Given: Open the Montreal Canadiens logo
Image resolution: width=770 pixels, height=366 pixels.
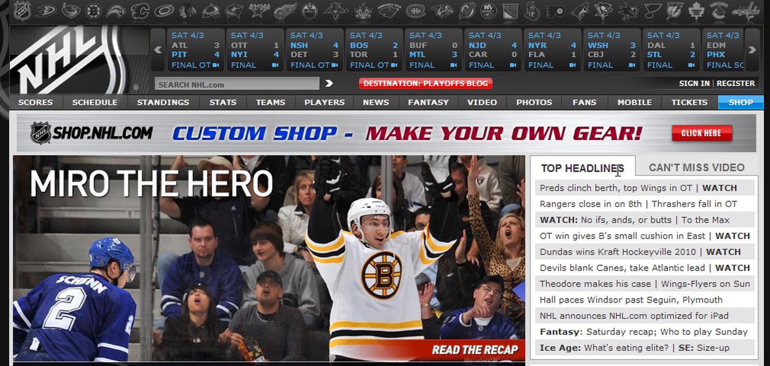Looking at the screenshot, I should coord(416,10).
